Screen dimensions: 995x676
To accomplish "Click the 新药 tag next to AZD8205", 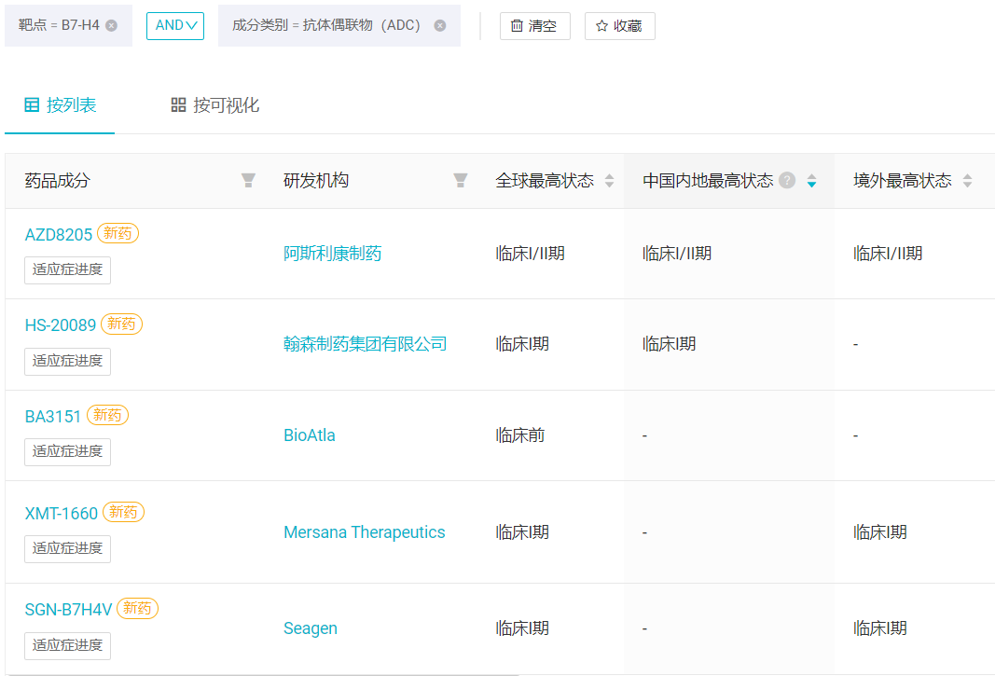I will coord(117,234).
